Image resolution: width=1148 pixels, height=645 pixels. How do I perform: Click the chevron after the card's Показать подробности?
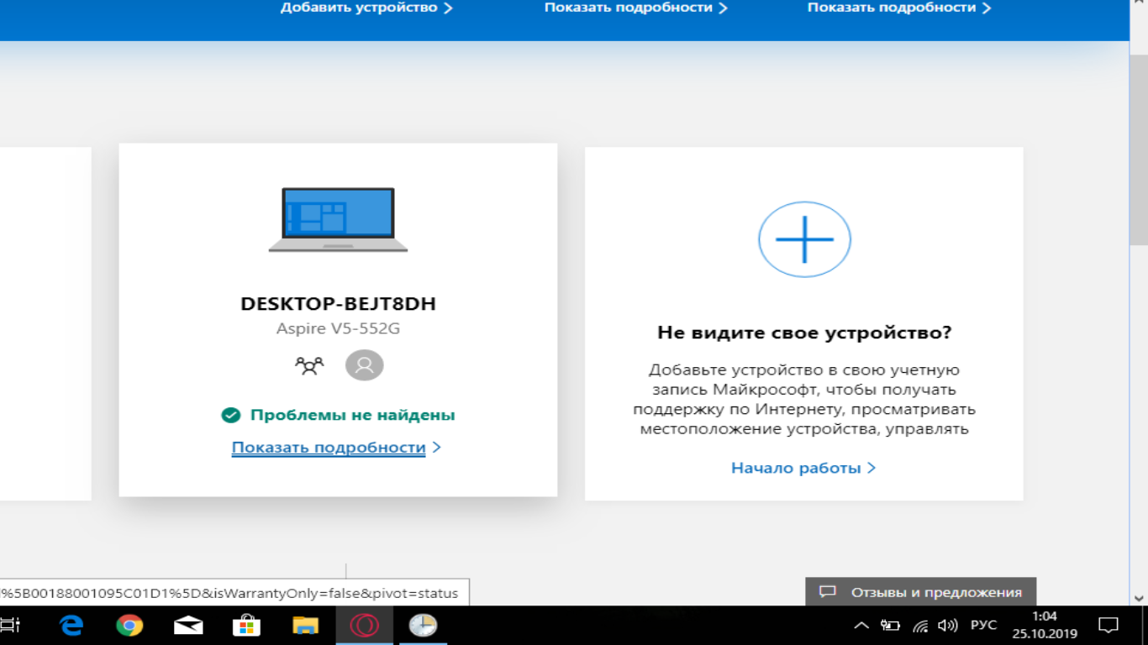click(x=436, y=448)
